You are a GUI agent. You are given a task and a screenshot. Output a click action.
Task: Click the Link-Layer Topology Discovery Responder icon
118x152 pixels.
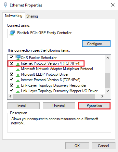pos(18,86)
